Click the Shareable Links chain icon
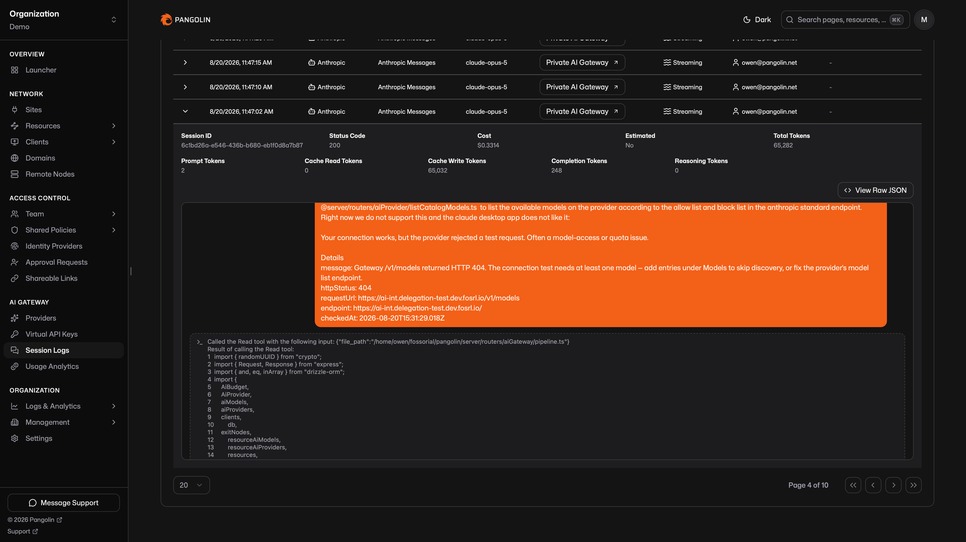The width and height of the screenshot is (966, 542). click(x=15, y=279)
